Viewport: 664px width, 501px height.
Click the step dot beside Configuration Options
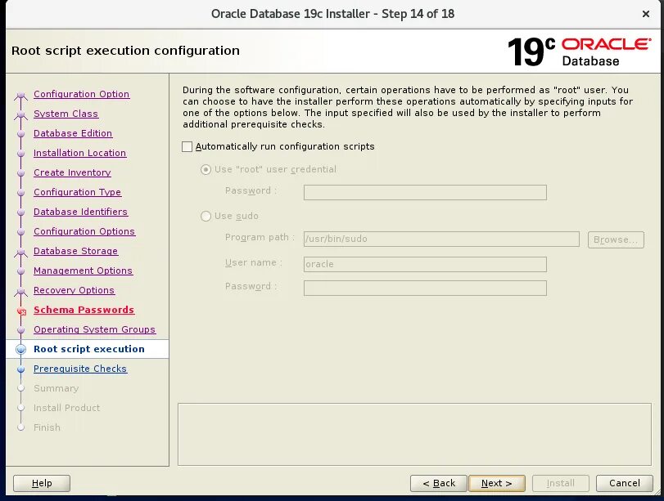20,232
